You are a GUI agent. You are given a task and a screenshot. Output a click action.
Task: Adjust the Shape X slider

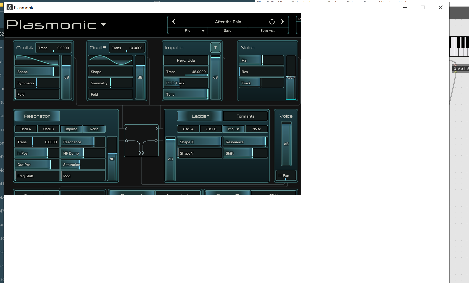pos(200,142)
